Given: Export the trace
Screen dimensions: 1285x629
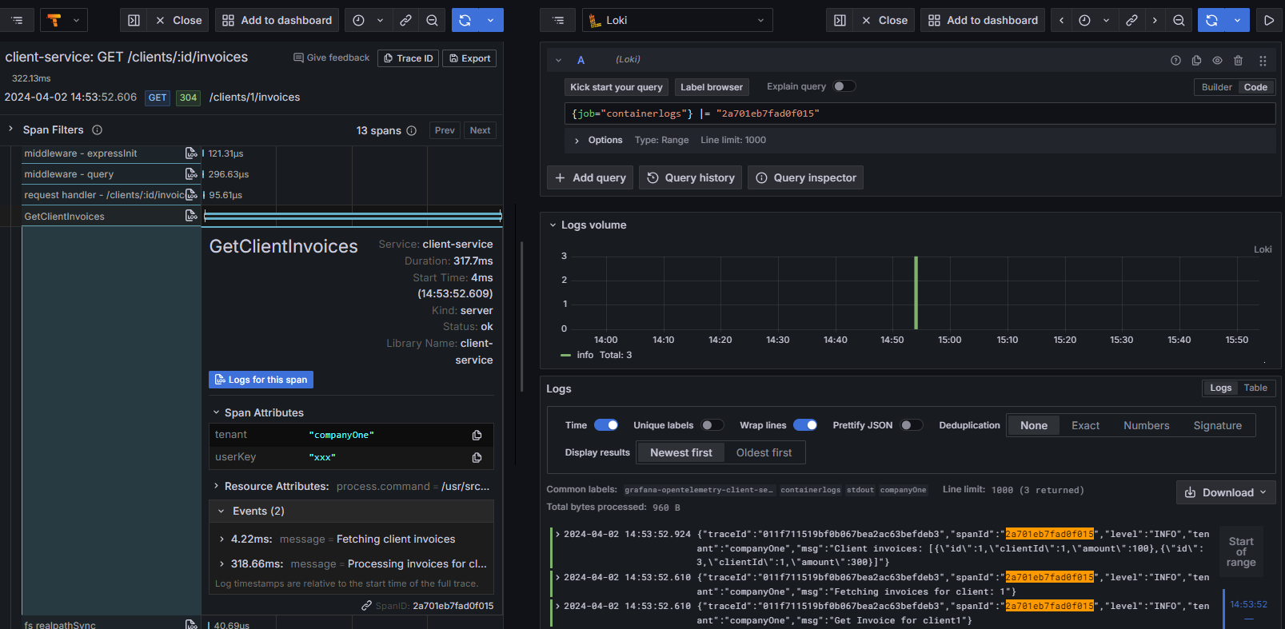Looking at the screenshot, I should (469, 58).
